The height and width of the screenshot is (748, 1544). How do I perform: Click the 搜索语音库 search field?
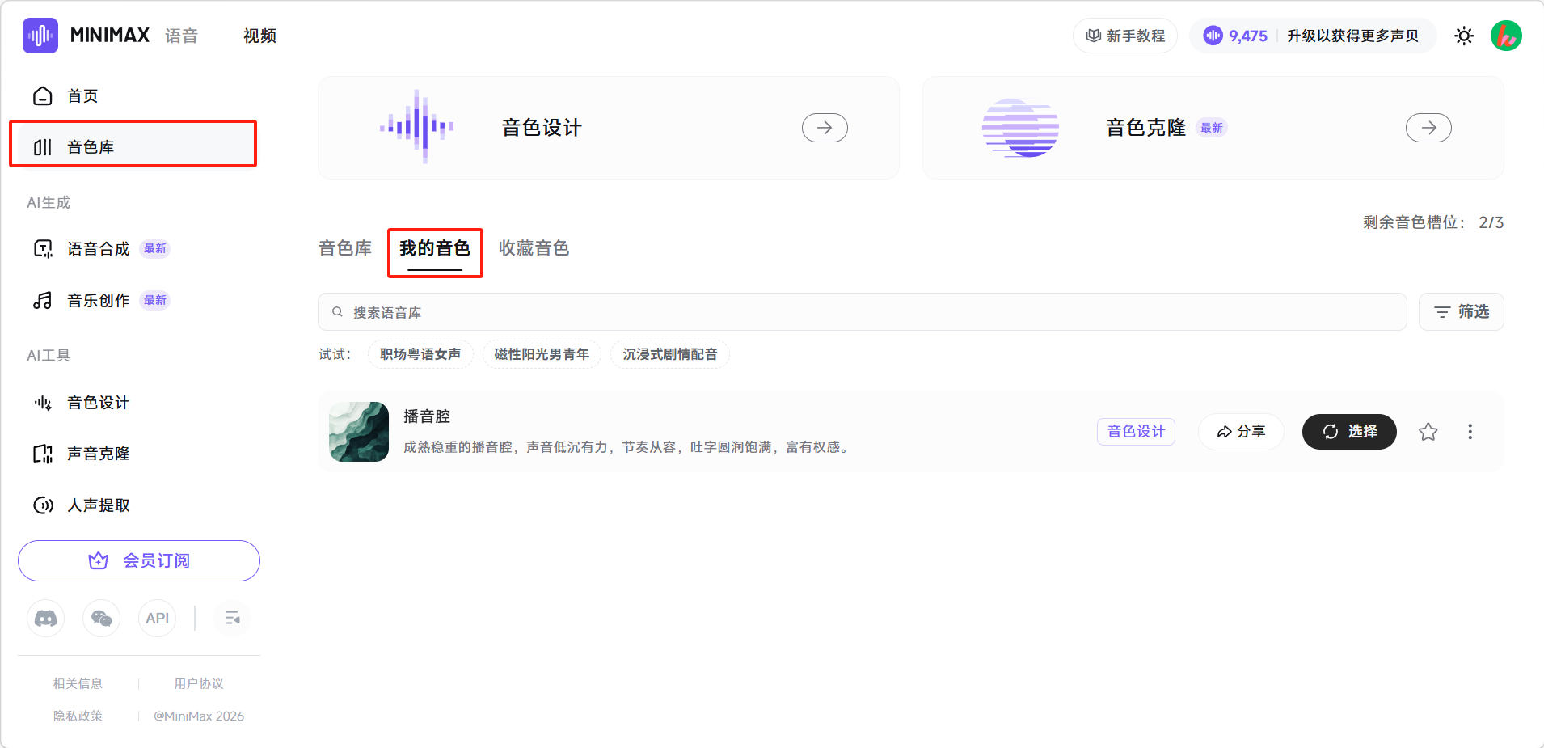pos(862,312)
